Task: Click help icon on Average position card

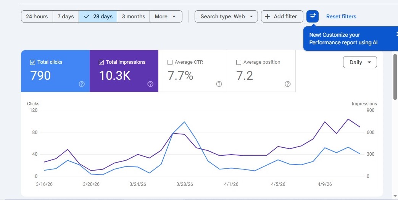Action: (x=288, y=84)
